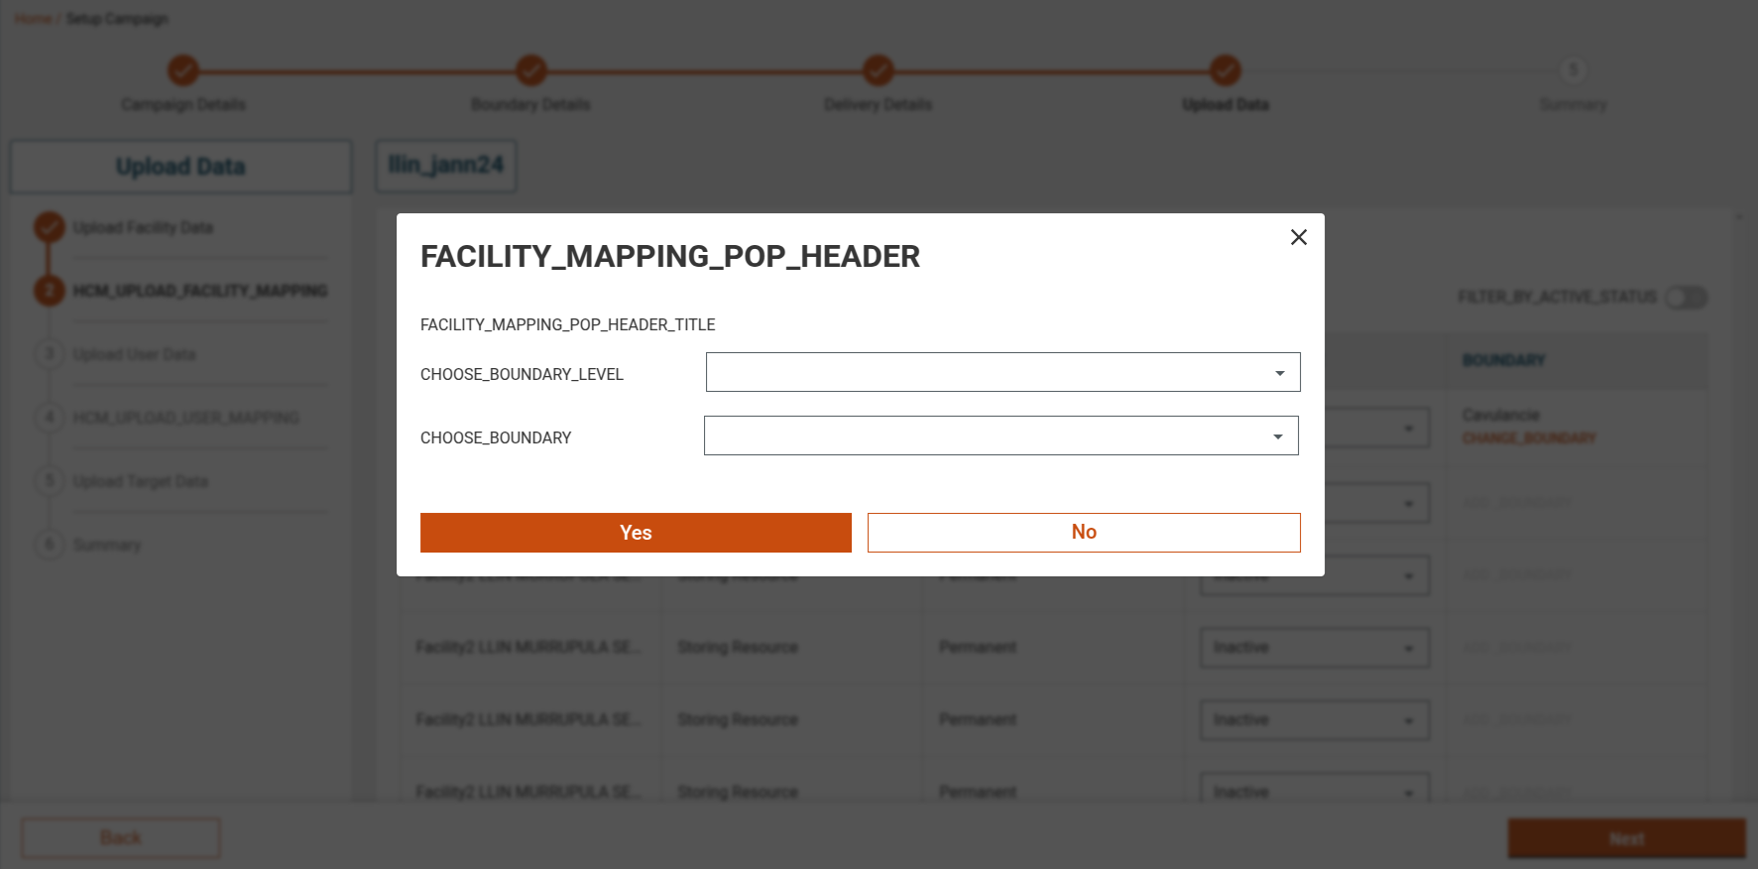Click the Summary step 5 circle in stepper

point(1572,70)
